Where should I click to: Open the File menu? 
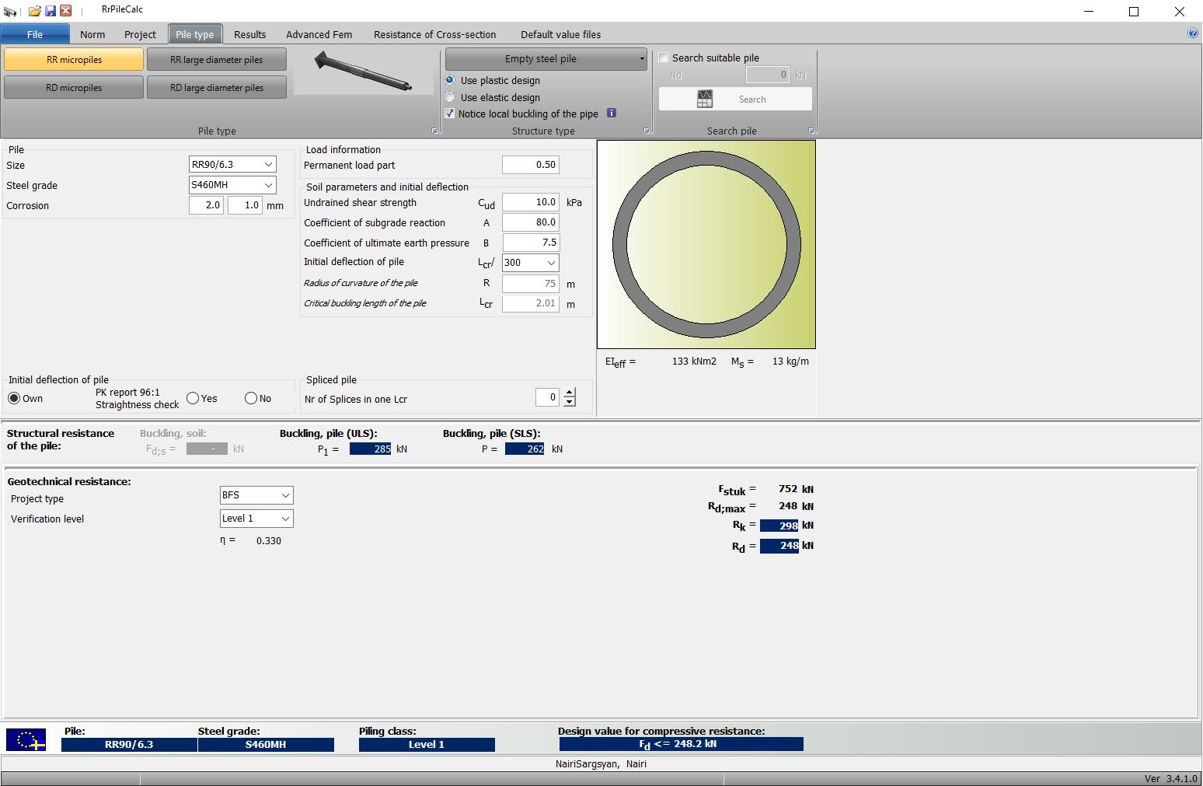coord(35,34)
